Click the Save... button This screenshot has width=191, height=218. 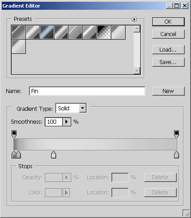pos(168,62)
